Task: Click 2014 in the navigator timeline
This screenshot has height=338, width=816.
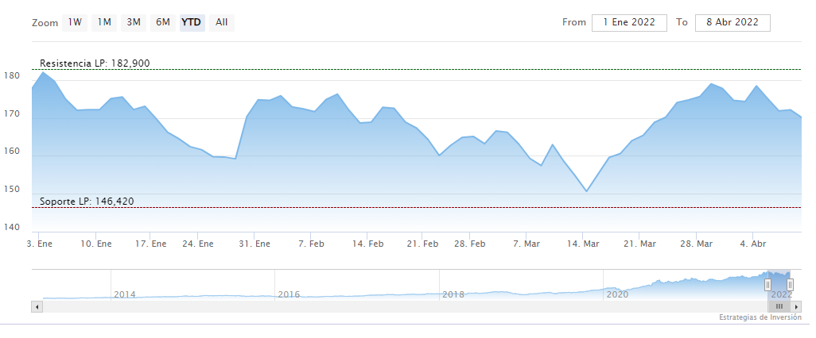Action: coord(125,294)
